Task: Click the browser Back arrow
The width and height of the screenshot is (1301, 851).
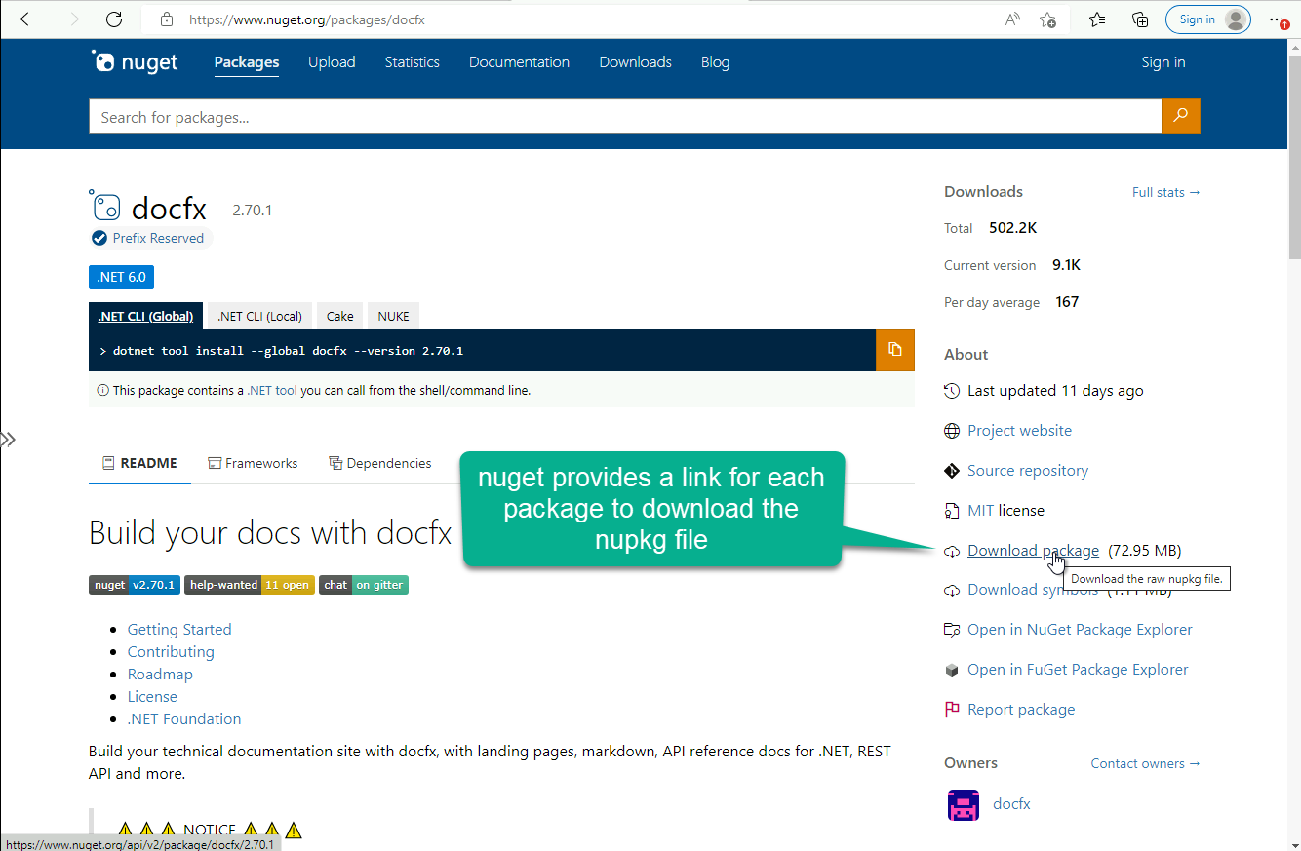Action: 27,19
